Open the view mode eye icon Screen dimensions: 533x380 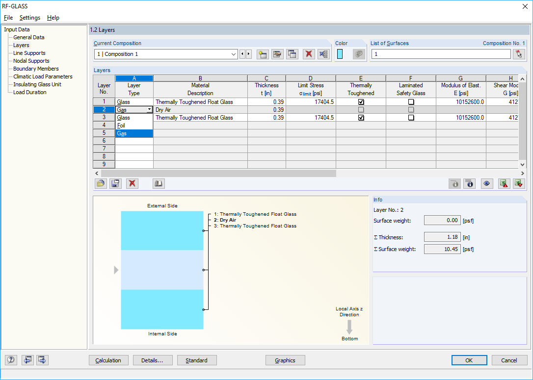click(x=487, y=183)
